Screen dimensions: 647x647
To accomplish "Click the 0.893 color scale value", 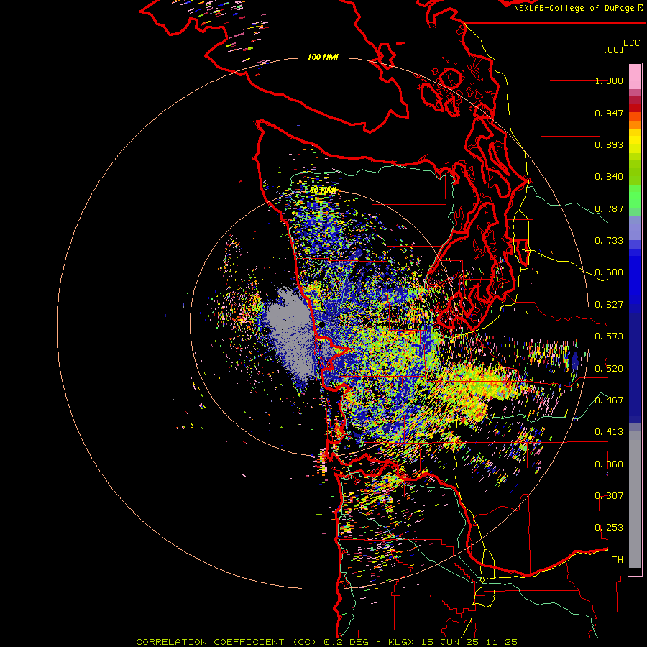I will pyautogui.click(x=609, y=144).
